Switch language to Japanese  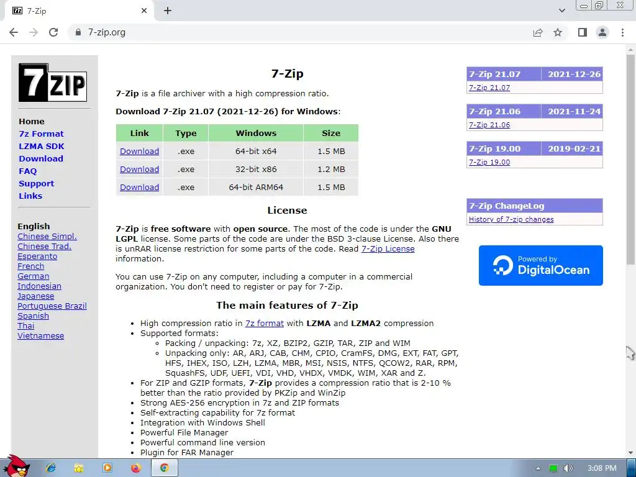coord(35,296)
